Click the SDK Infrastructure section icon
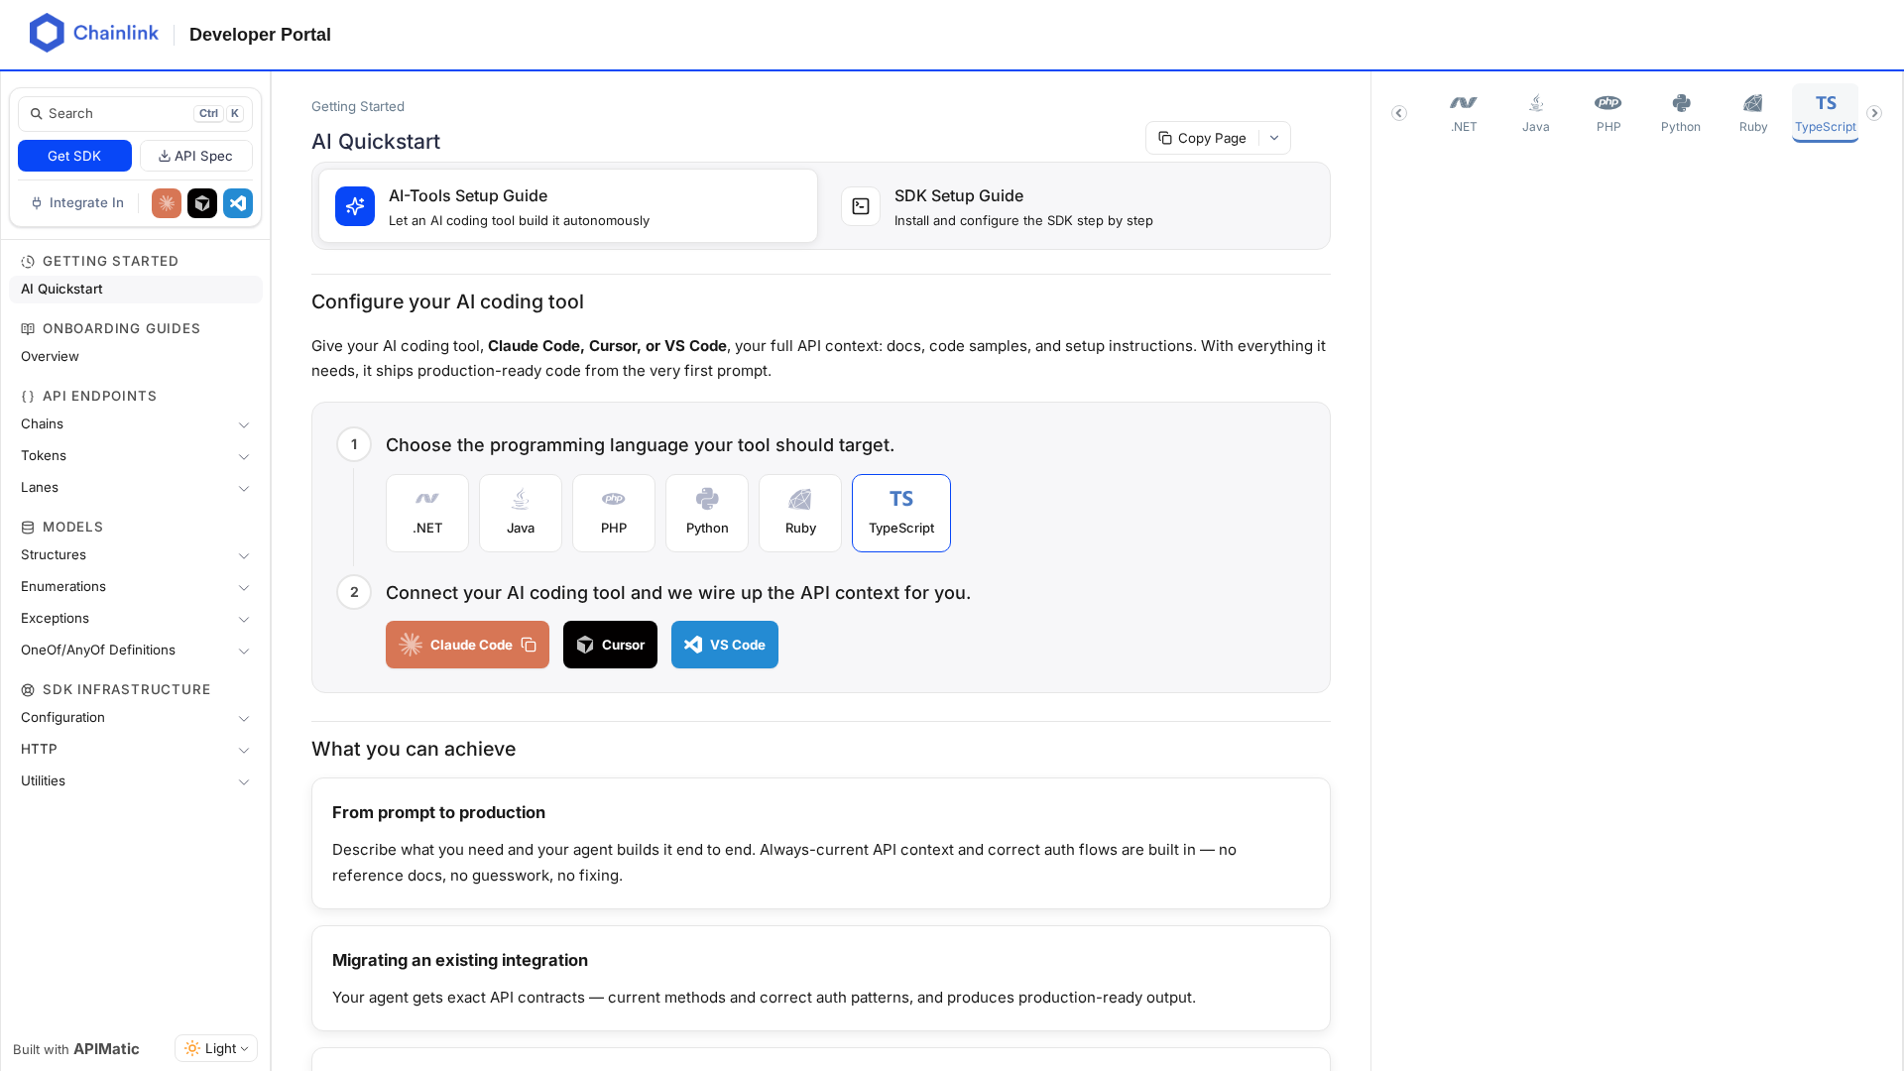Image resolution: width=1904 pixels, height=1071 pixels. coord(28,690)
